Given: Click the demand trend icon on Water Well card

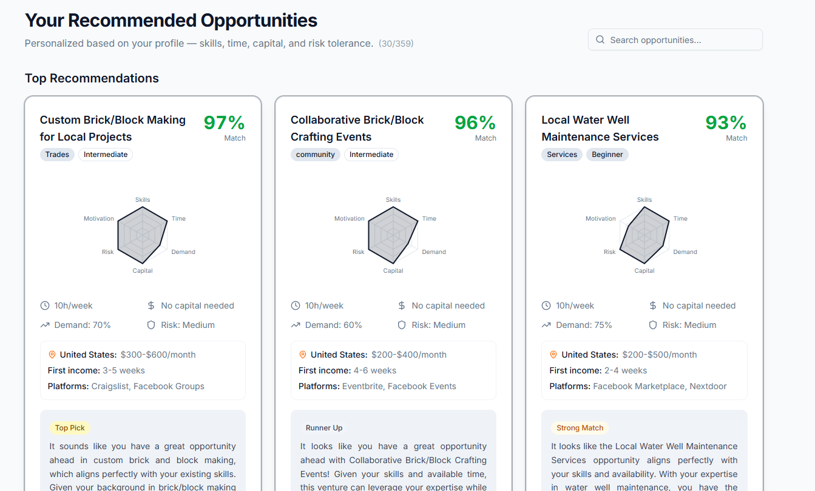Looking at the screenshot, I should click(x=546, y=325).
